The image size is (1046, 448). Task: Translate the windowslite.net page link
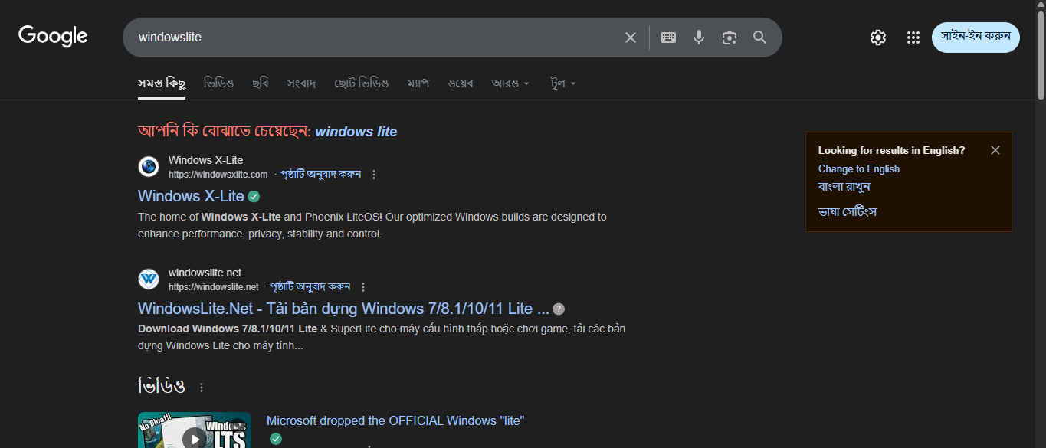click(x=310, y=287)
